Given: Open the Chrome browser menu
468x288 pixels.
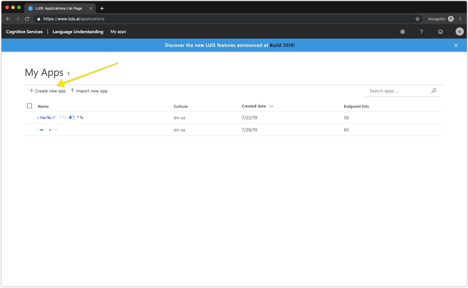Looking at the screenshot, I should click(461, 19).
